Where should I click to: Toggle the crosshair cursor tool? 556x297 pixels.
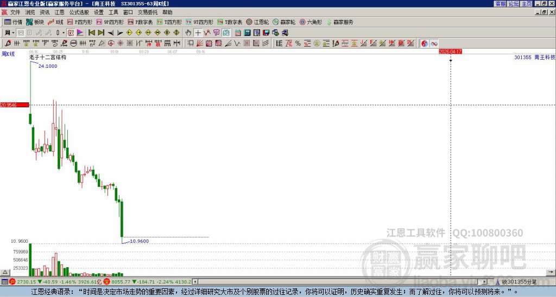coord(198,33)
